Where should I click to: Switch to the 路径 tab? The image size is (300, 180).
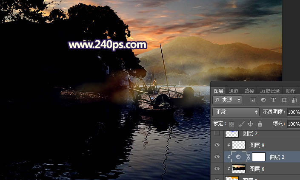[x=249, y=91]
